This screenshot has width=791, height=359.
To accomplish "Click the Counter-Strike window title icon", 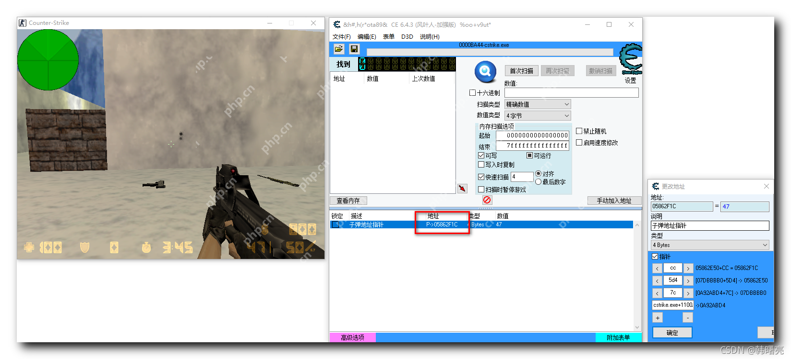I will (x=23, y=23).
